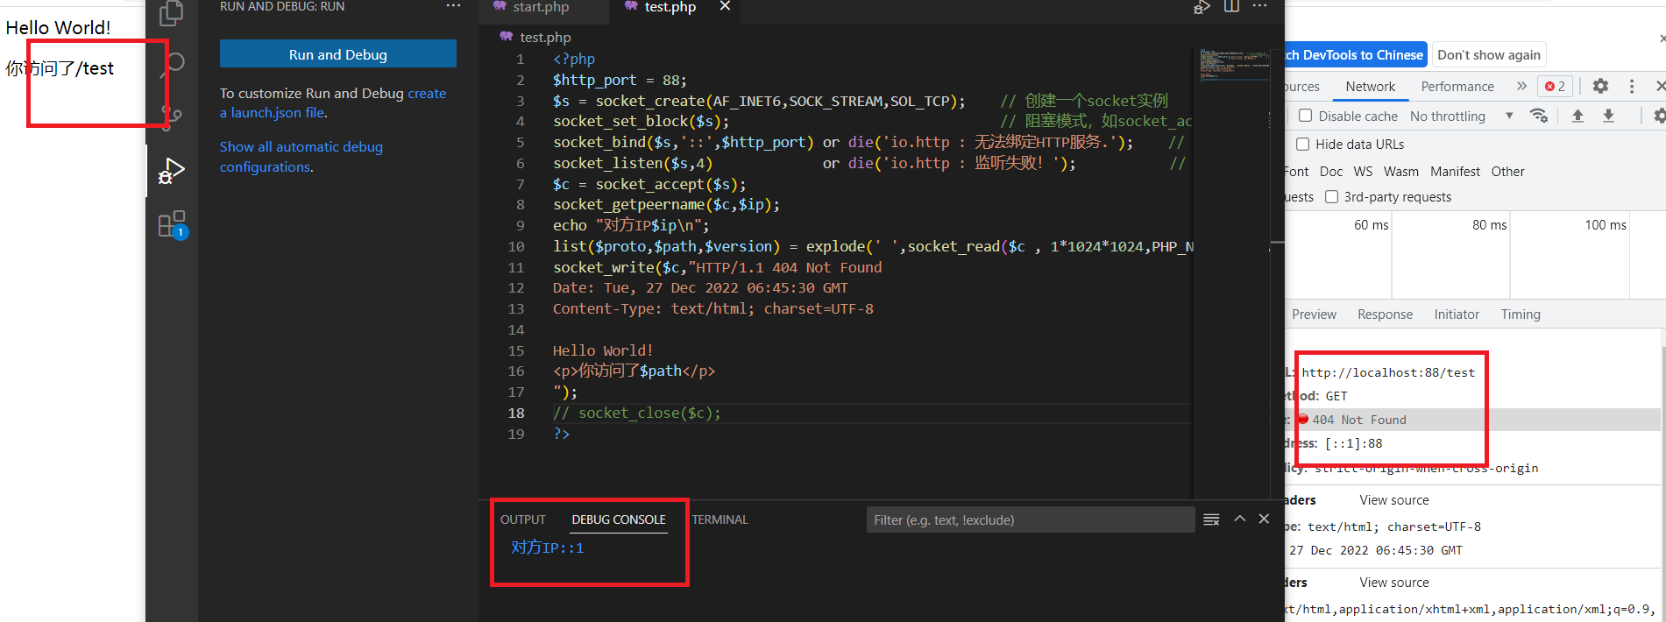Click the editor minimap code overview
Image resolution: width=1666 pixels, height=622 pixels.
(x=1234, y=66)
